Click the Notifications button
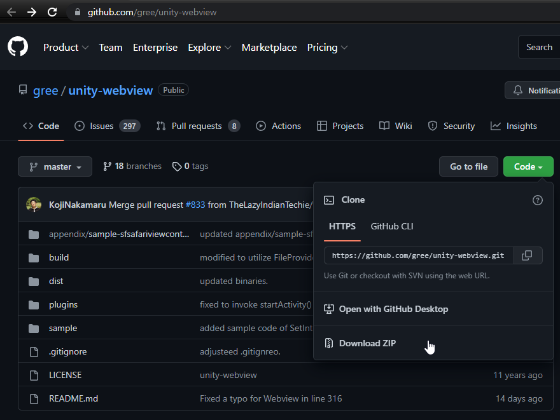 pos(533,90)
